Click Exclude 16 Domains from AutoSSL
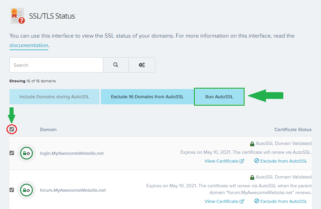 pos(147,97)
